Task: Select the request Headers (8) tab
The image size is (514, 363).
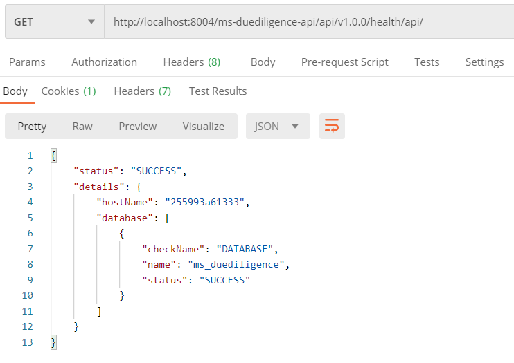Action: (x=191, y=62)
